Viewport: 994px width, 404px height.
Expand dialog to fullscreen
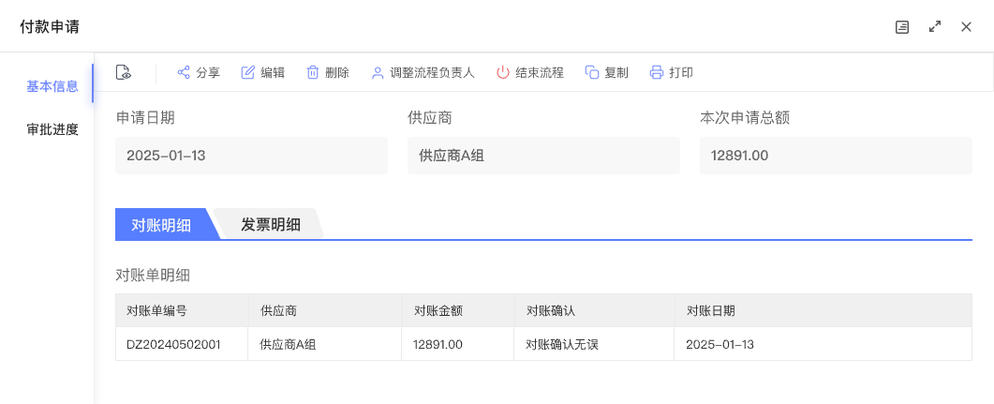tap(934, 27)
